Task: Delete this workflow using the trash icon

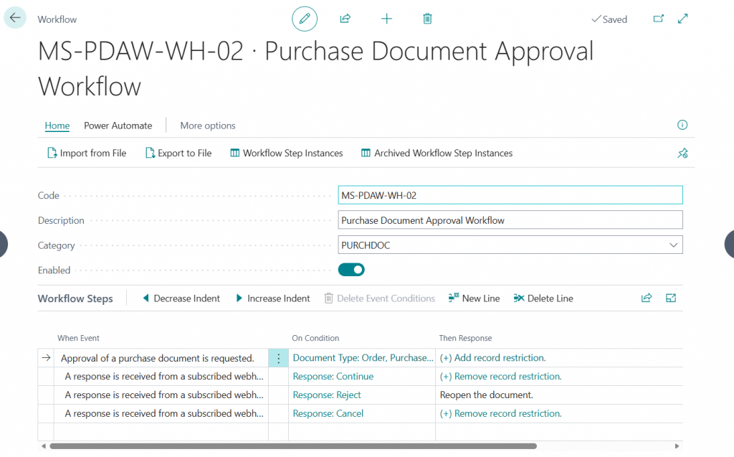Action: click(427, 19)
